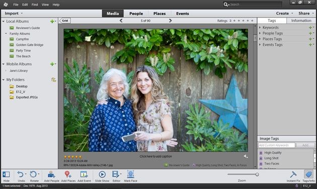This screenshot has height=189, width=317.
Task: Open the Reviewer's Guide album
Action: (x=28, y=28)
